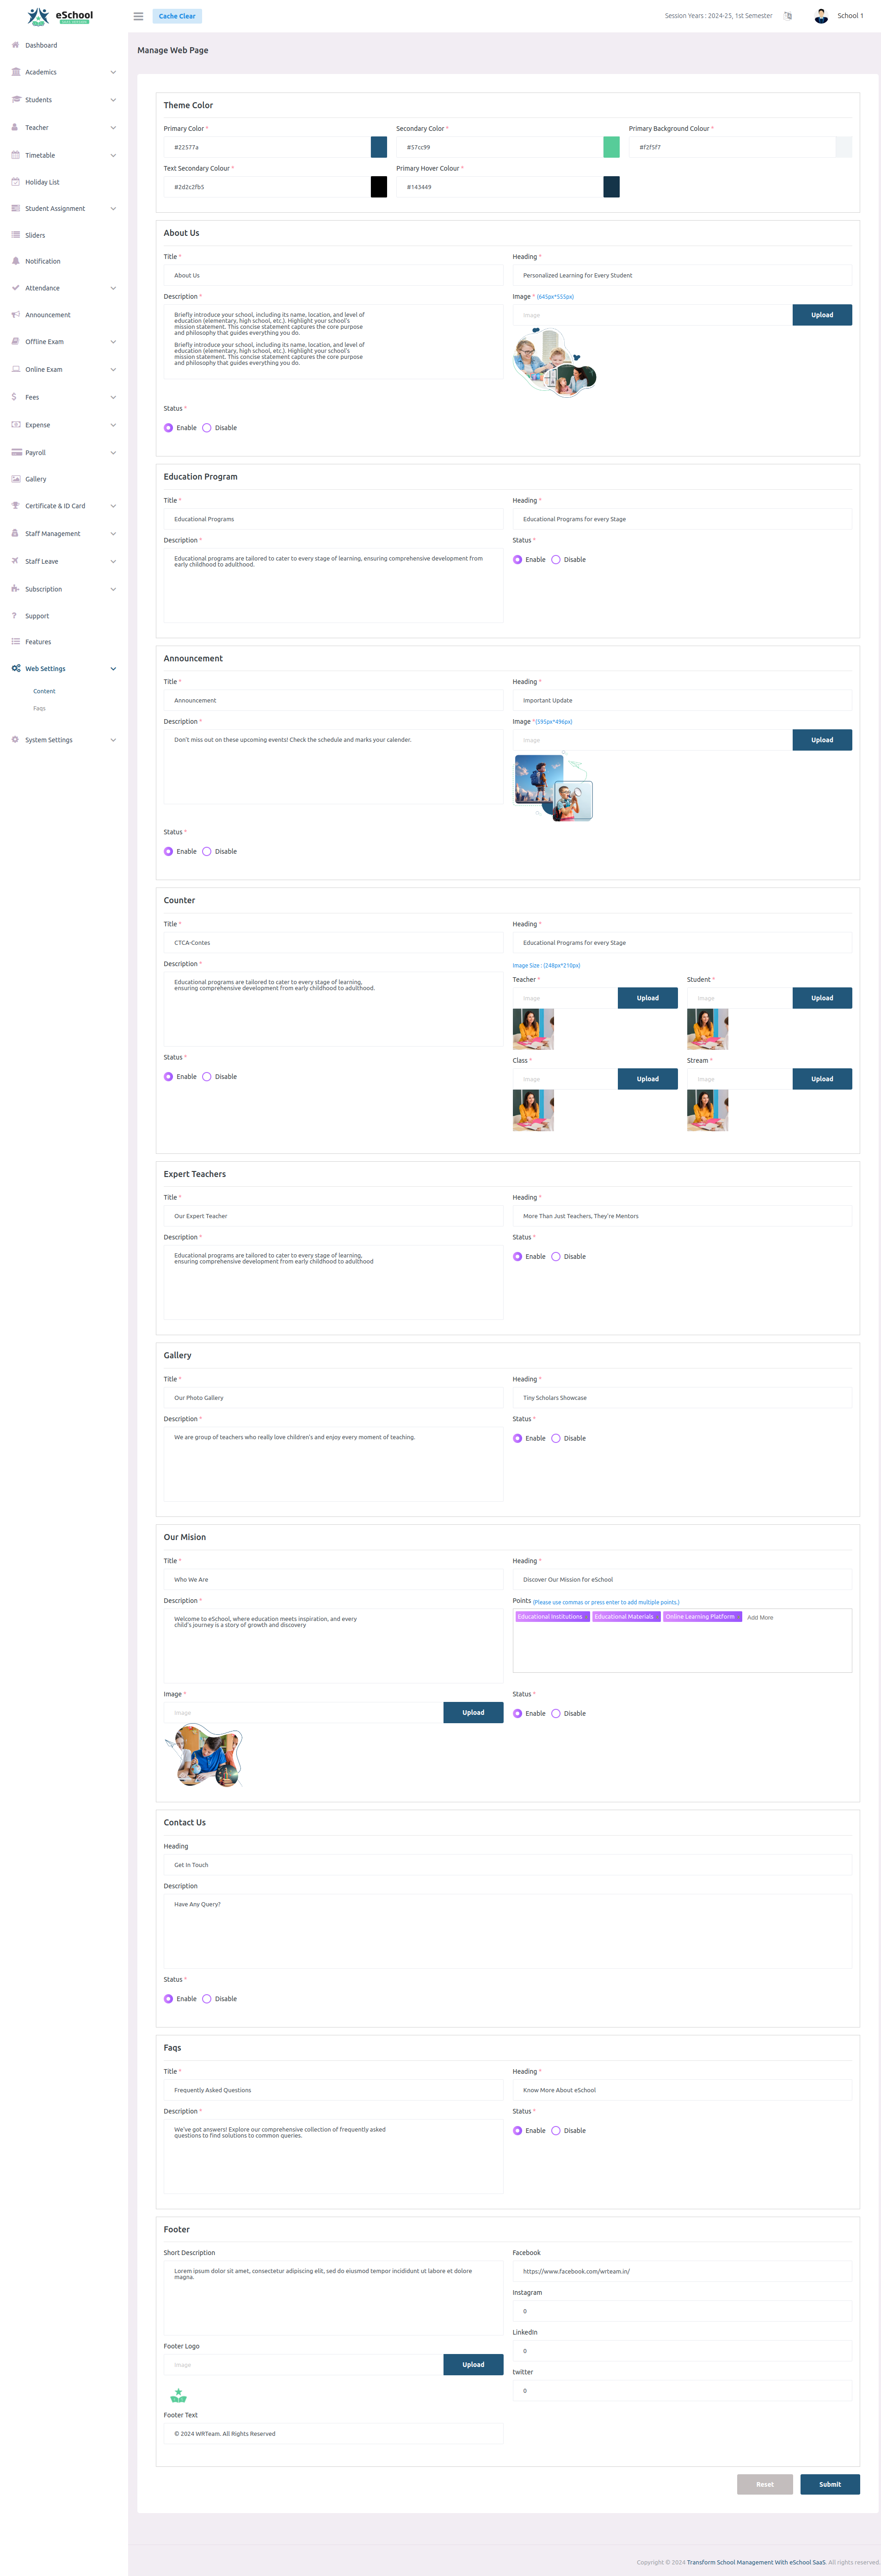
Task: Open the Faqs page under Web Settings
Action: tap(39, 708)
